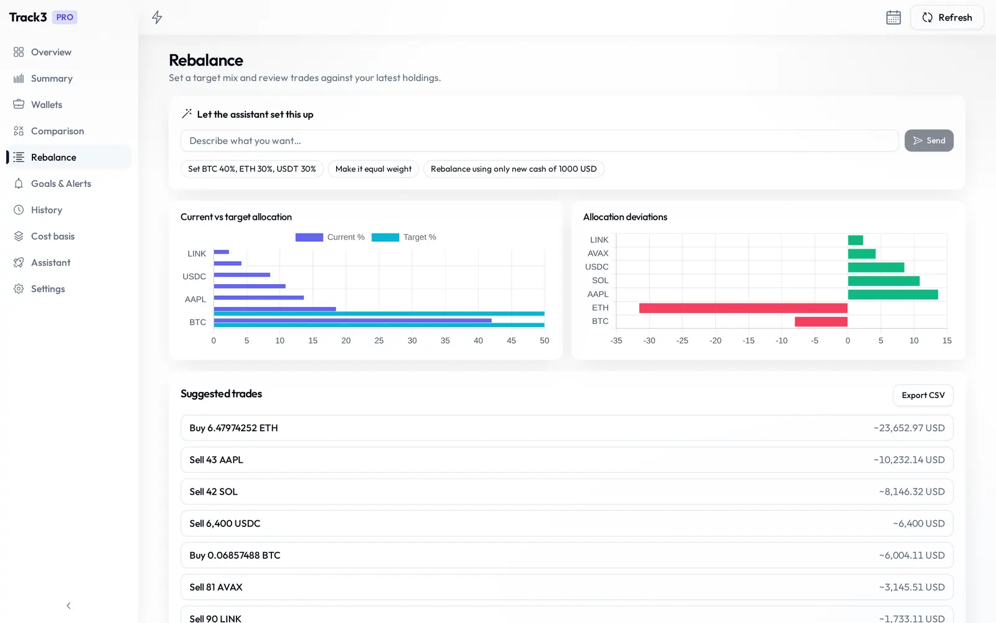Click the Wallets briefcase icon
The height and width of the screenshot is (623, 996).
pos(19,105)
